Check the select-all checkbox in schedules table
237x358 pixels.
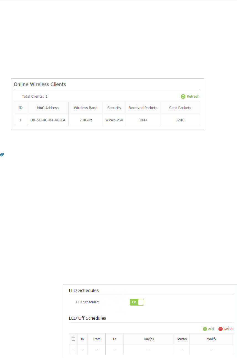(x=73, y=339)
